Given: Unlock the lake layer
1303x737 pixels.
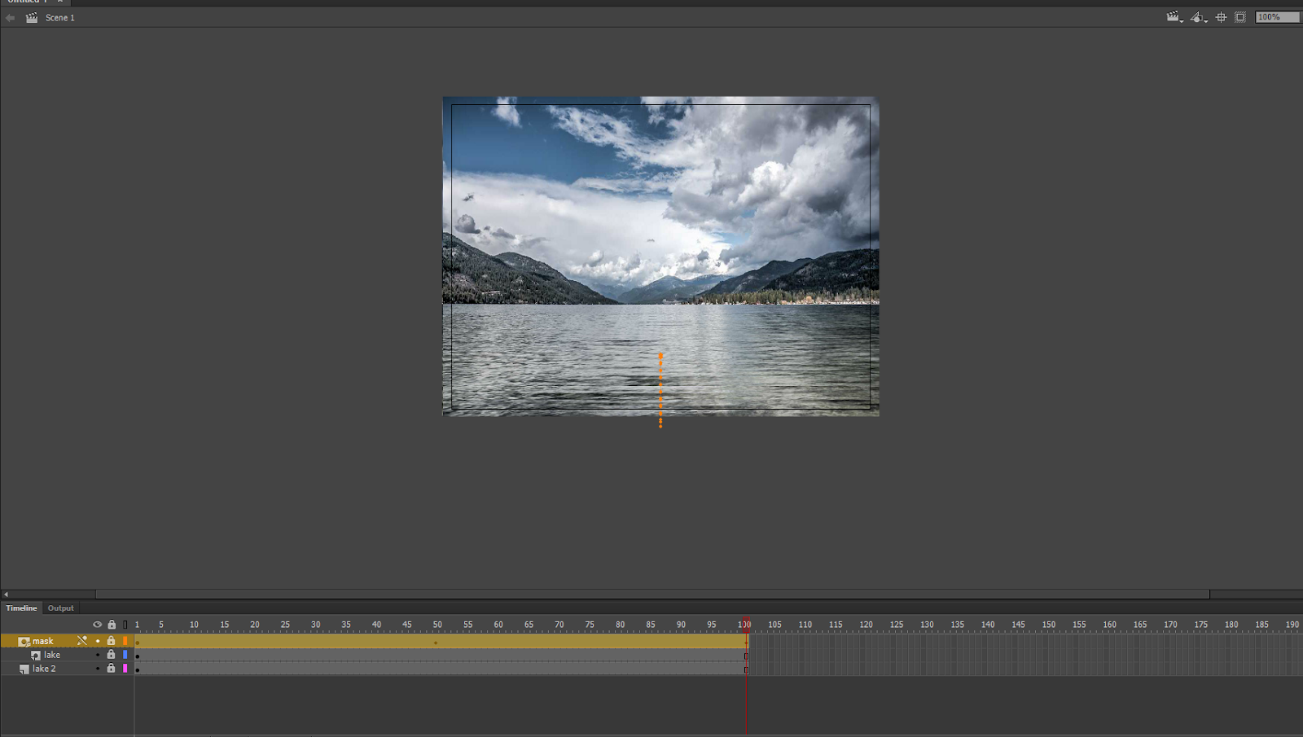Looking at the screenshot, I should pos(112,655).
